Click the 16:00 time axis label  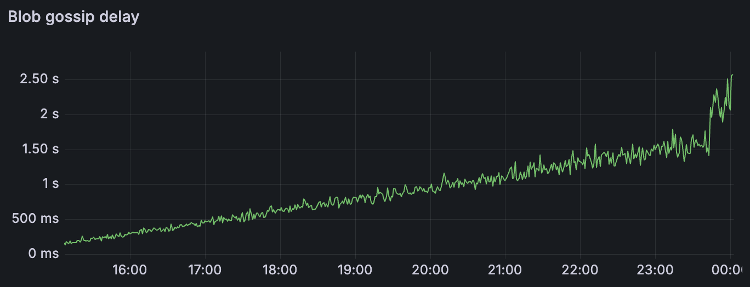[129, 270]
